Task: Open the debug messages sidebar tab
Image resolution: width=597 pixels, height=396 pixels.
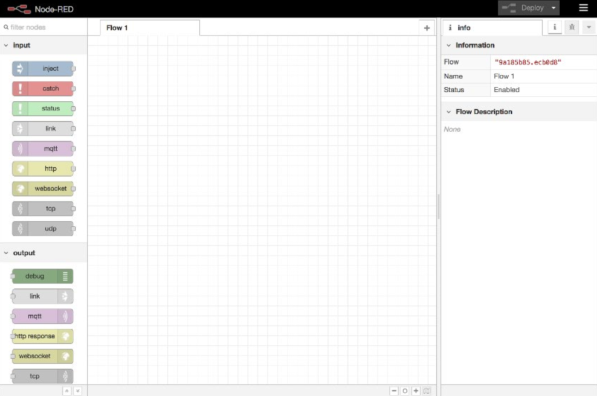Action: point(572,27)
